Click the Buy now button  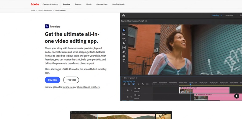52,80
